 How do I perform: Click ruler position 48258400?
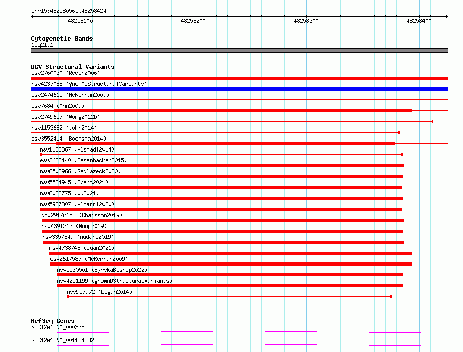[419, 21]
